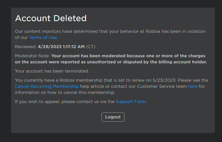Follow the Customer Service 'here' link
The image size is (222, 142).
click(193, 86)
